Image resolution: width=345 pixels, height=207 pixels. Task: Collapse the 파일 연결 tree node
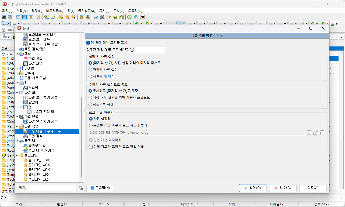[17, 117]
